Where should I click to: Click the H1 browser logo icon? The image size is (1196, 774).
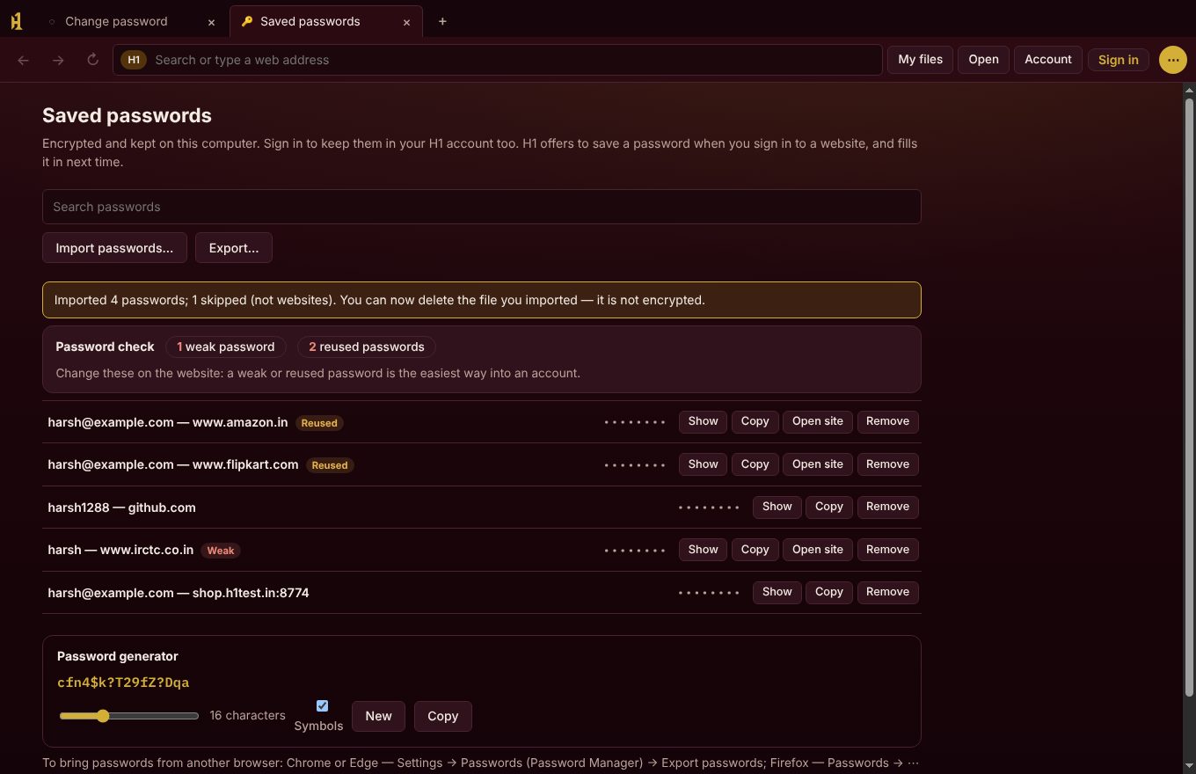[x=16, y=21]
